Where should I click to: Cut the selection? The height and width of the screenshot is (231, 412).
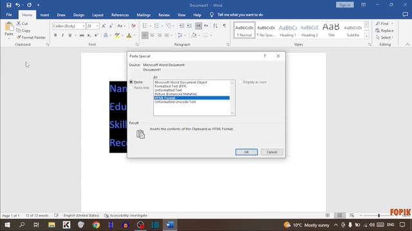[x=22, y=24]
